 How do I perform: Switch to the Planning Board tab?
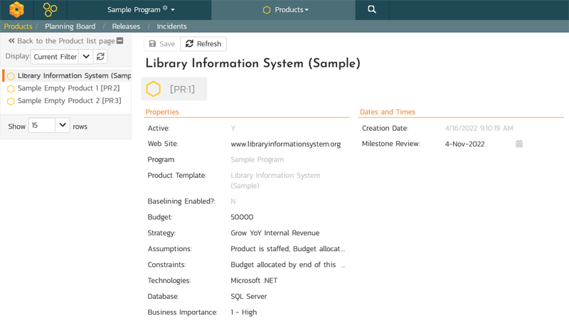click(70, 26)
